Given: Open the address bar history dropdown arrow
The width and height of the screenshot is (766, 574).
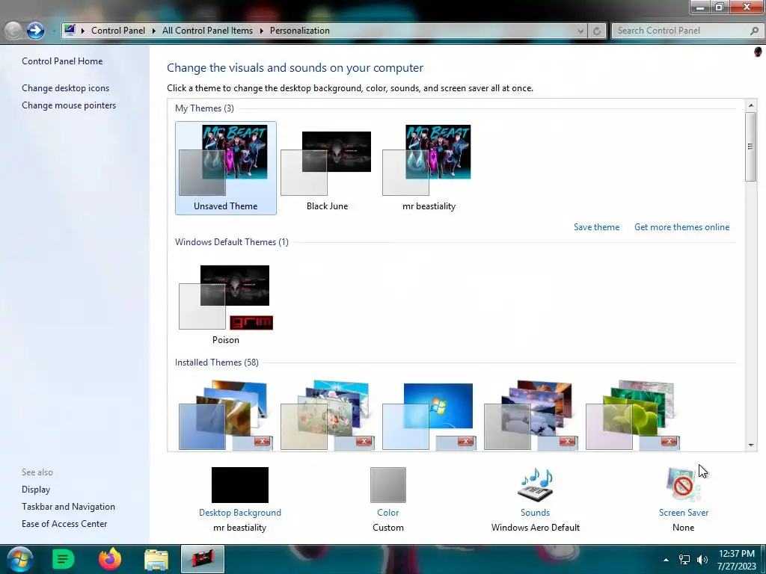Looking at the screenshot, I should 580,31.
